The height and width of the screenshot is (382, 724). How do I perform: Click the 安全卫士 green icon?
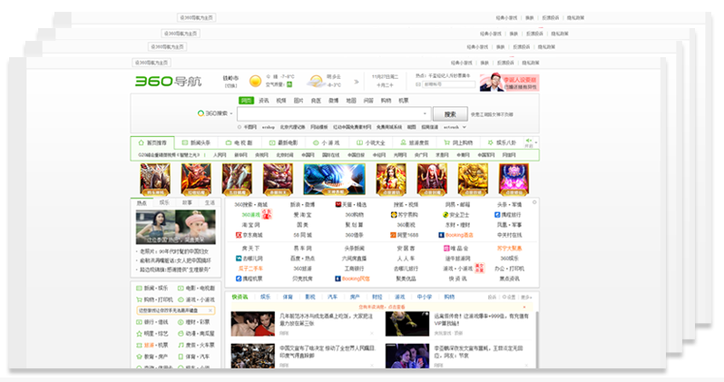pyautogui.click(x=445, y=215)
